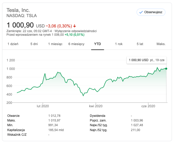Click the Otwarcie value 1 012,78

pos(54,116)
